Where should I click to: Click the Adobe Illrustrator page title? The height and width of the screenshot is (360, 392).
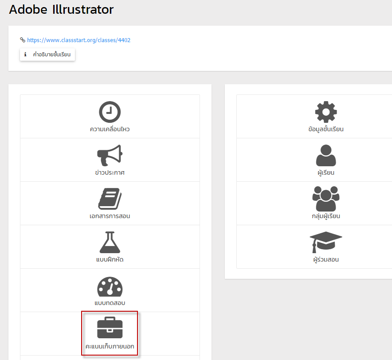click(x=61, y=9)
